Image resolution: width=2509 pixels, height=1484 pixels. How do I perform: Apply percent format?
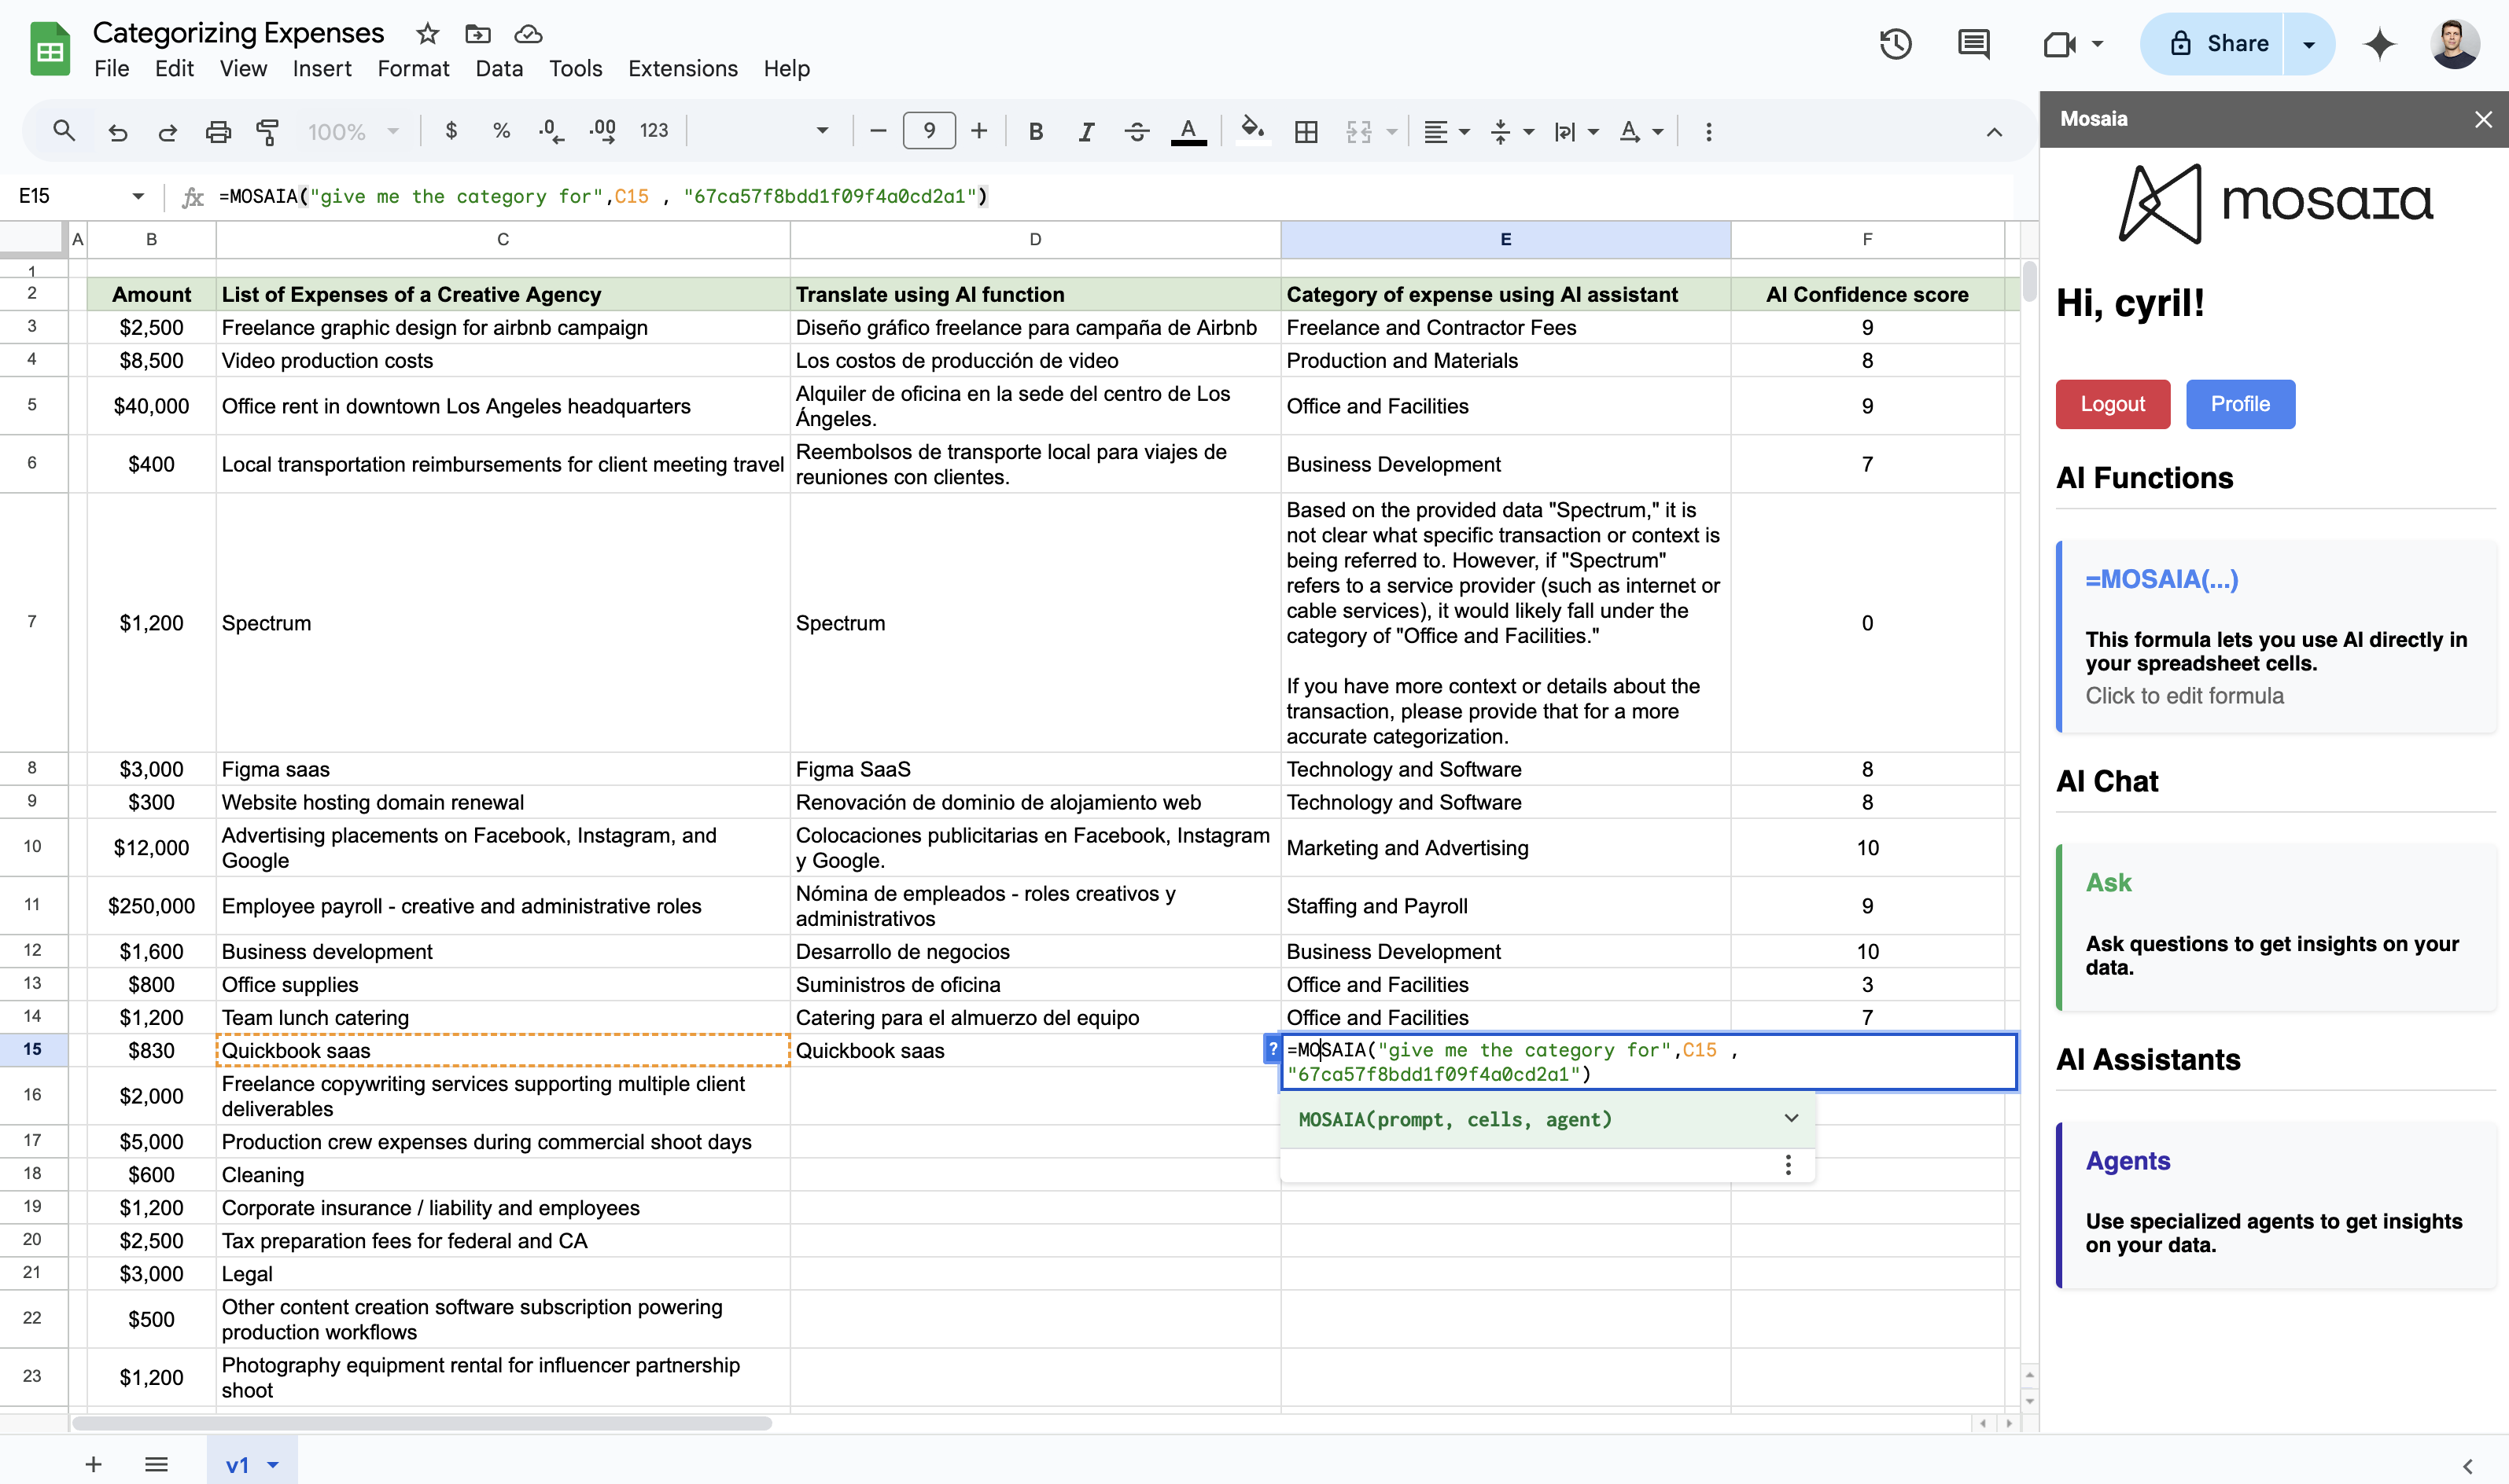point(500,131)
